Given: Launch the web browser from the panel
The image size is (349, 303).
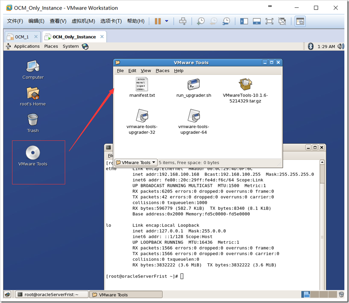Looking at the screenshot, I should click(85, 47).
